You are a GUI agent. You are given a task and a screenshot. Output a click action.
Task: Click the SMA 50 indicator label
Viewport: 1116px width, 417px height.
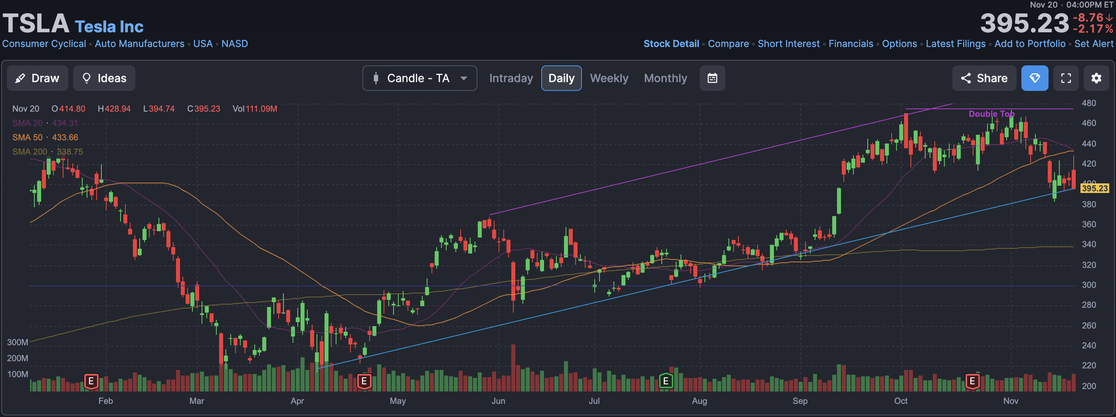pos(27,137)
